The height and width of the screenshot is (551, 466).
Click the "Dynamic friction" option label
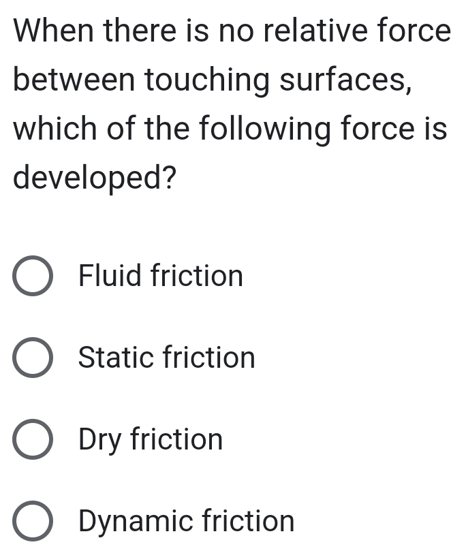187,522
